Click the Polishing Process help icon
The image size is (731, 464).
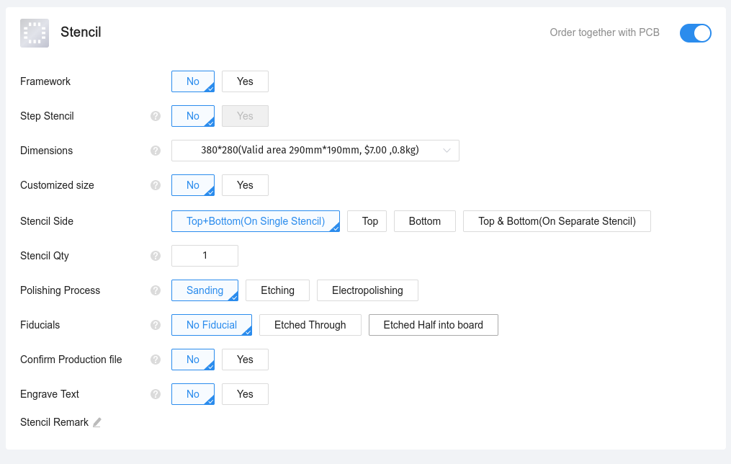pyautogui.click(x=156, y=290)
